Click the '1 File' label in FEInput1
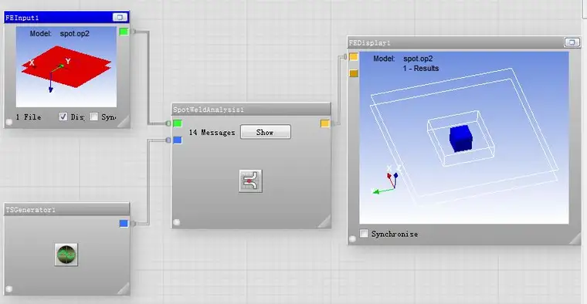 point(29,117)
